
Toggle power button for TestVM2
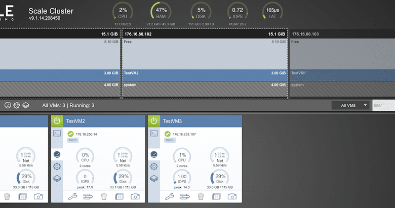point(57,121)
